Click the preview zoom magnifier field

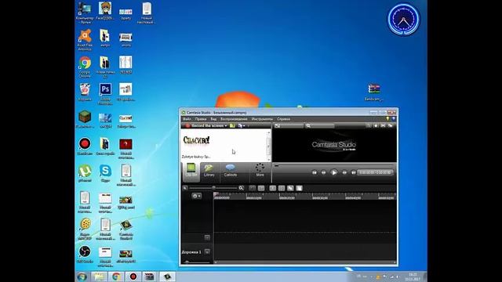coord(319,125)
